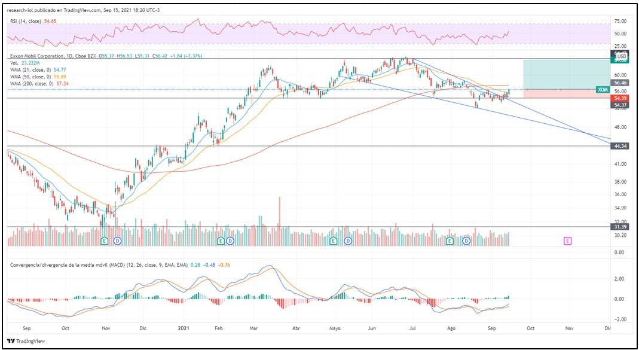
Task: Click the 25.00 RSI scale value
Action: pos(621,47)
